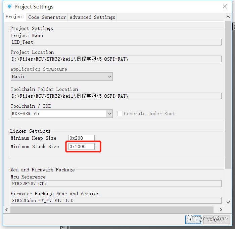Enable the Generate Under Root checkbox
Screen dimensions: 235x229
pos(120,113)
